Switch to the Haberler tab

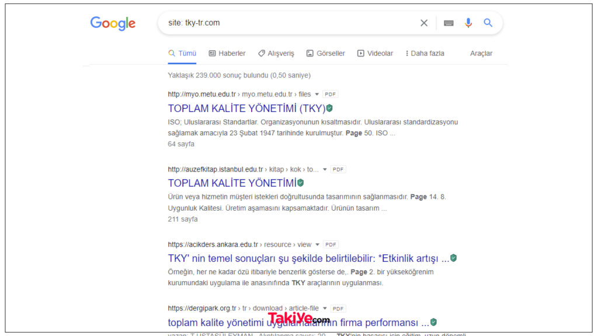(227, 53)
